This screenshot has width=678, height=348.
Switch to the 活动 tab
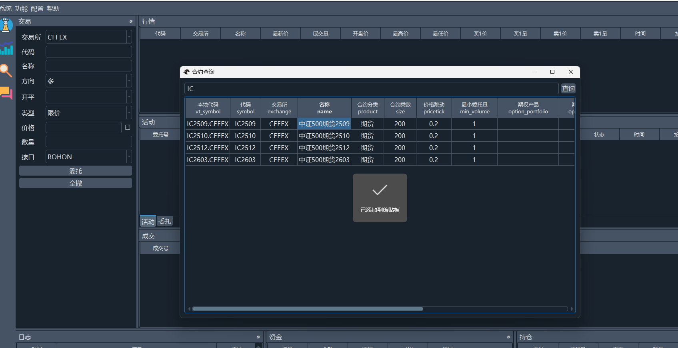coord(148,221)
